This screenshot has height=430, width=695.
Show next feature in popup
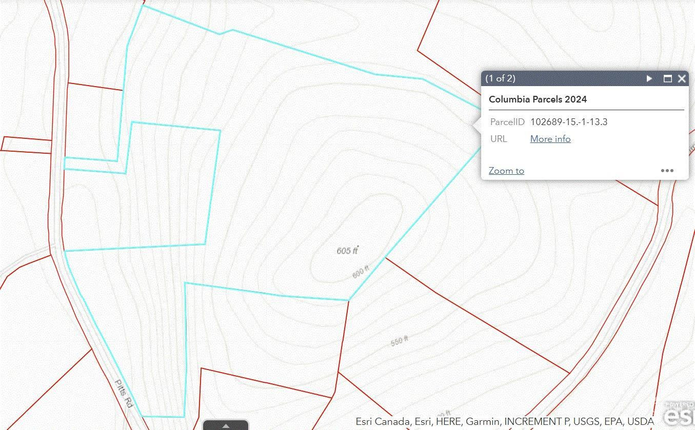(x=649, y=78)
